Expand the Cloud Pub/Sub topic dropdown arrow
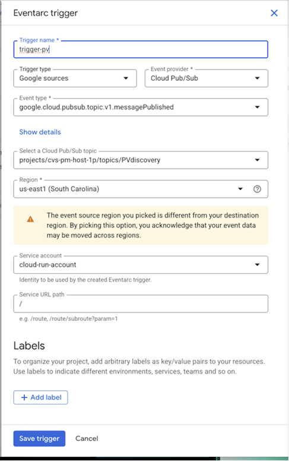Viewport: 289px width, 461px height. click(257, 160)
